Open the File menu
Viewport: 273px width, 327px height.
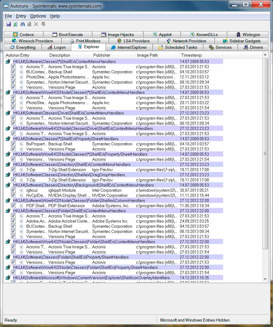click(8, 16)
